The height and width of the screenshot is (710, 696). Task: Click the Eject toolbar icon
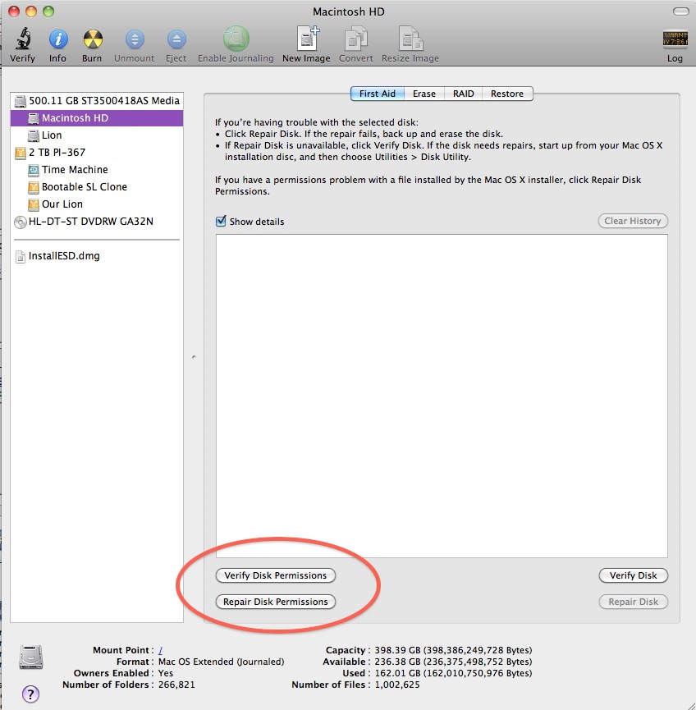point(176,39)
